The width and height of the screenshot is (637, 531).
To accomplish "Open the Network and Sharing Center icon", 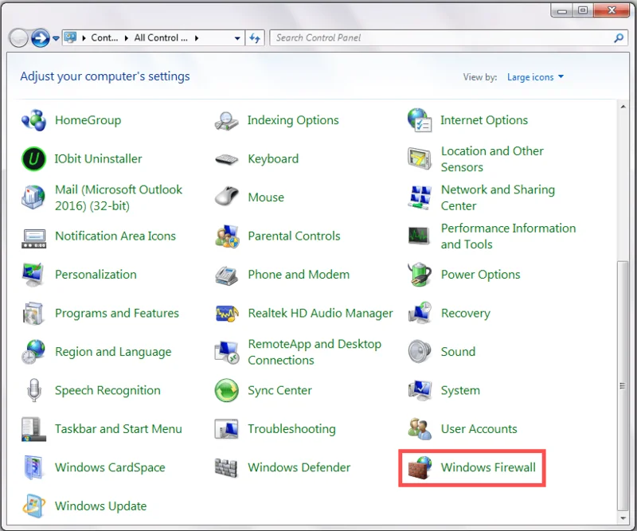I will (420, 197).
